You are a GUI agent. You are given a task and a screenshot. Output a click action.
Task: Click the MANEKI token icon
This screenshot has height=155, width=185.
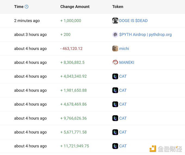click(x=115, y=62)
